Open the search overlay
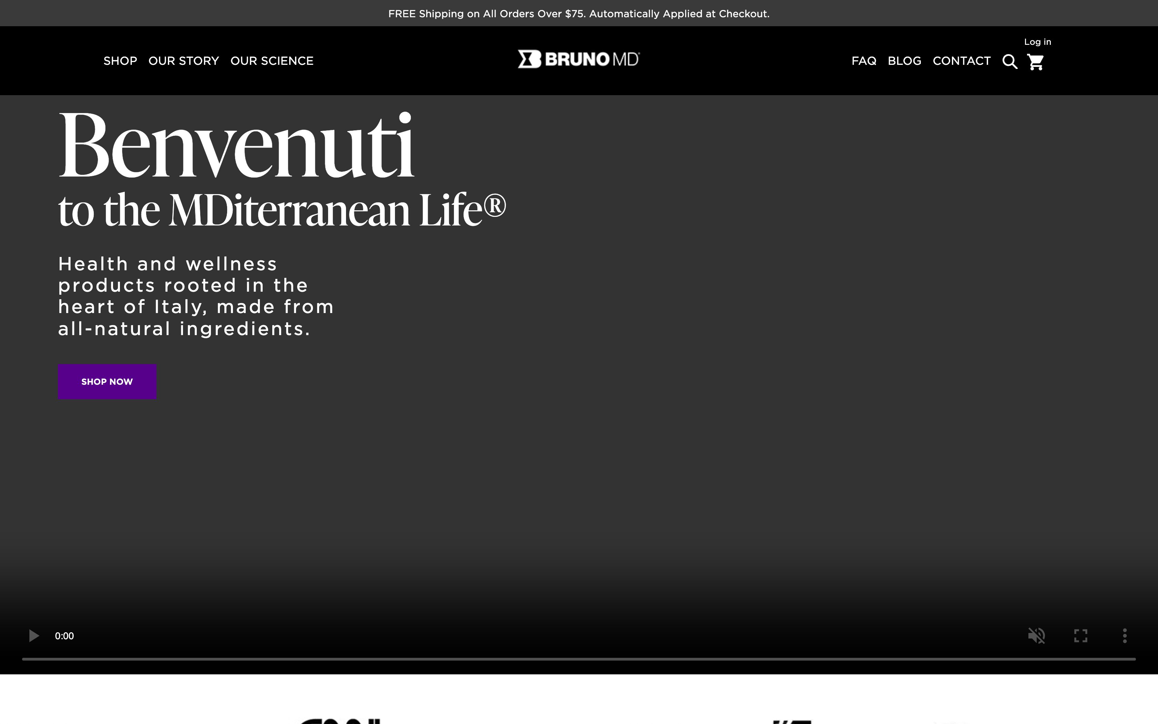The width and height of the screenshot is (1158, 724). click(x=1010, y=61)
